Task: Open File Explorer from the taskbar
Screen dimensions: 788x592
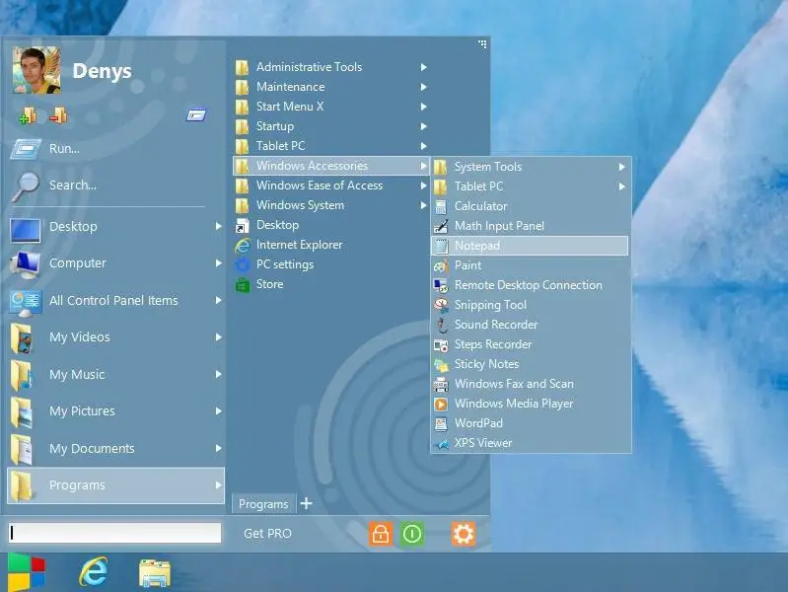Action: click(154, 573)
